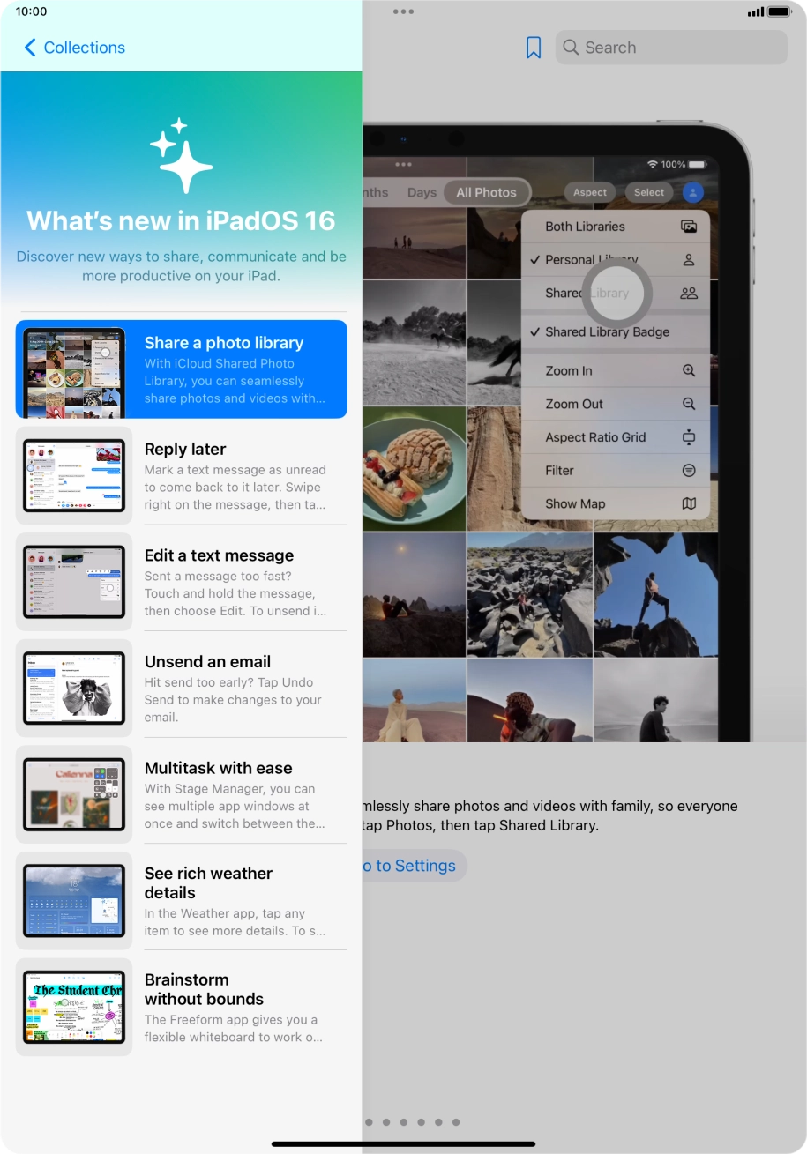Click the sparkle stars icon
The width and height of the screenshot is (807, 1154).
182,155
